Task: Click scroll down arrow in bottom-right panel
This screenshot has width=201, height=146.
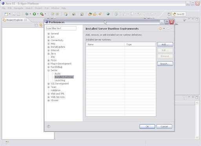Action: (197, 137)
